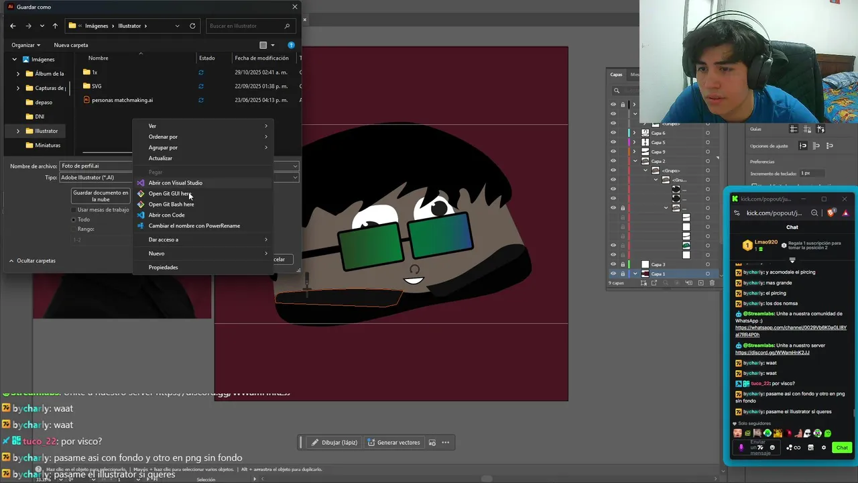Image resolution: width=858 pixels, height=483 pixels.
Task: Select Open Git Bash here
Action: click(202, 204)
